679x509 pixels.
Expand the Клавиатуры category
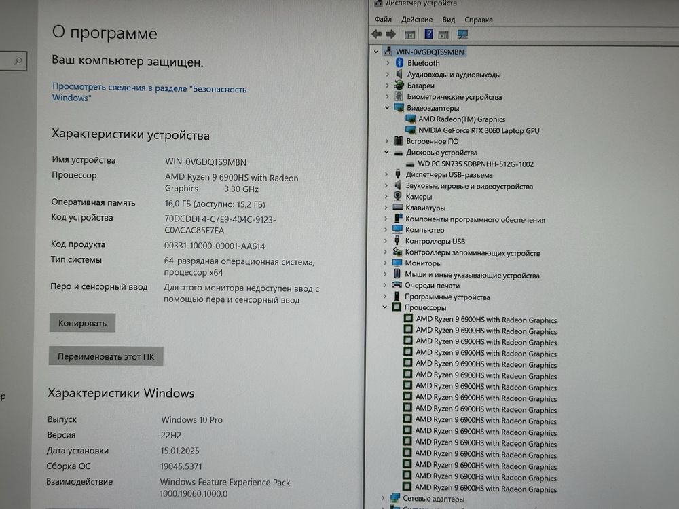point(386,208)
